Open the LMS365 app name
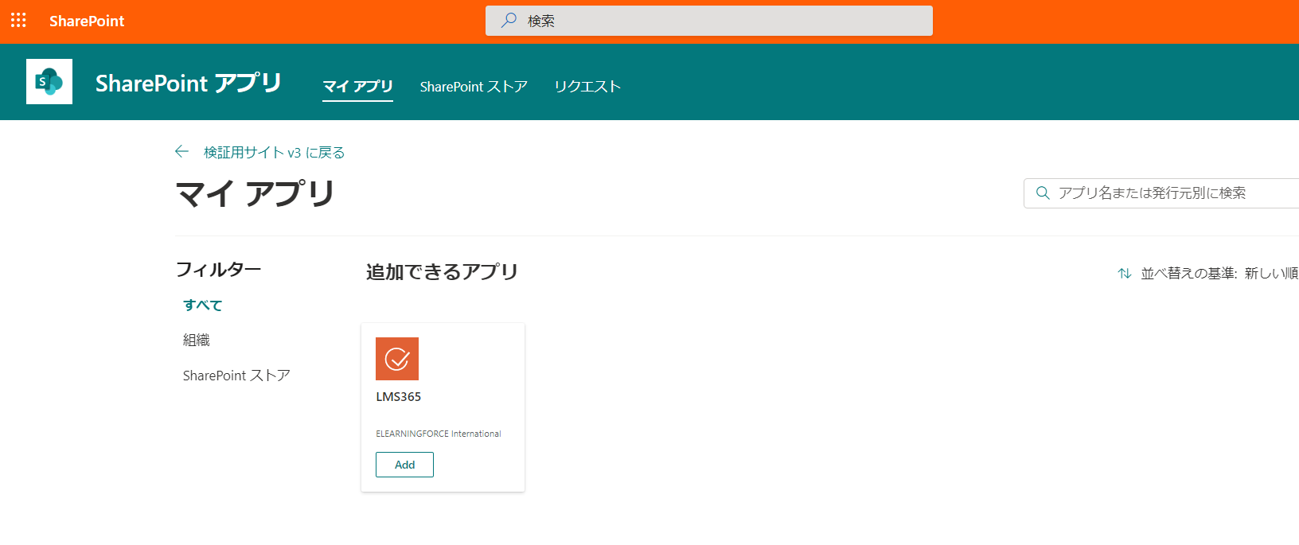This screenshot has height=545, width=1299. coord(398,396)
